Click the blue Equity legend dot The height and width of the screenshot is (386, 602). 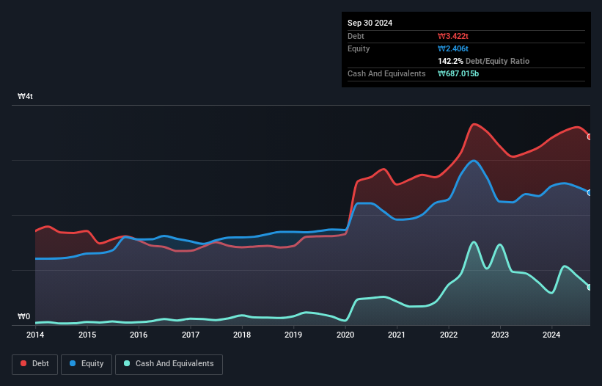pos(73,363)
